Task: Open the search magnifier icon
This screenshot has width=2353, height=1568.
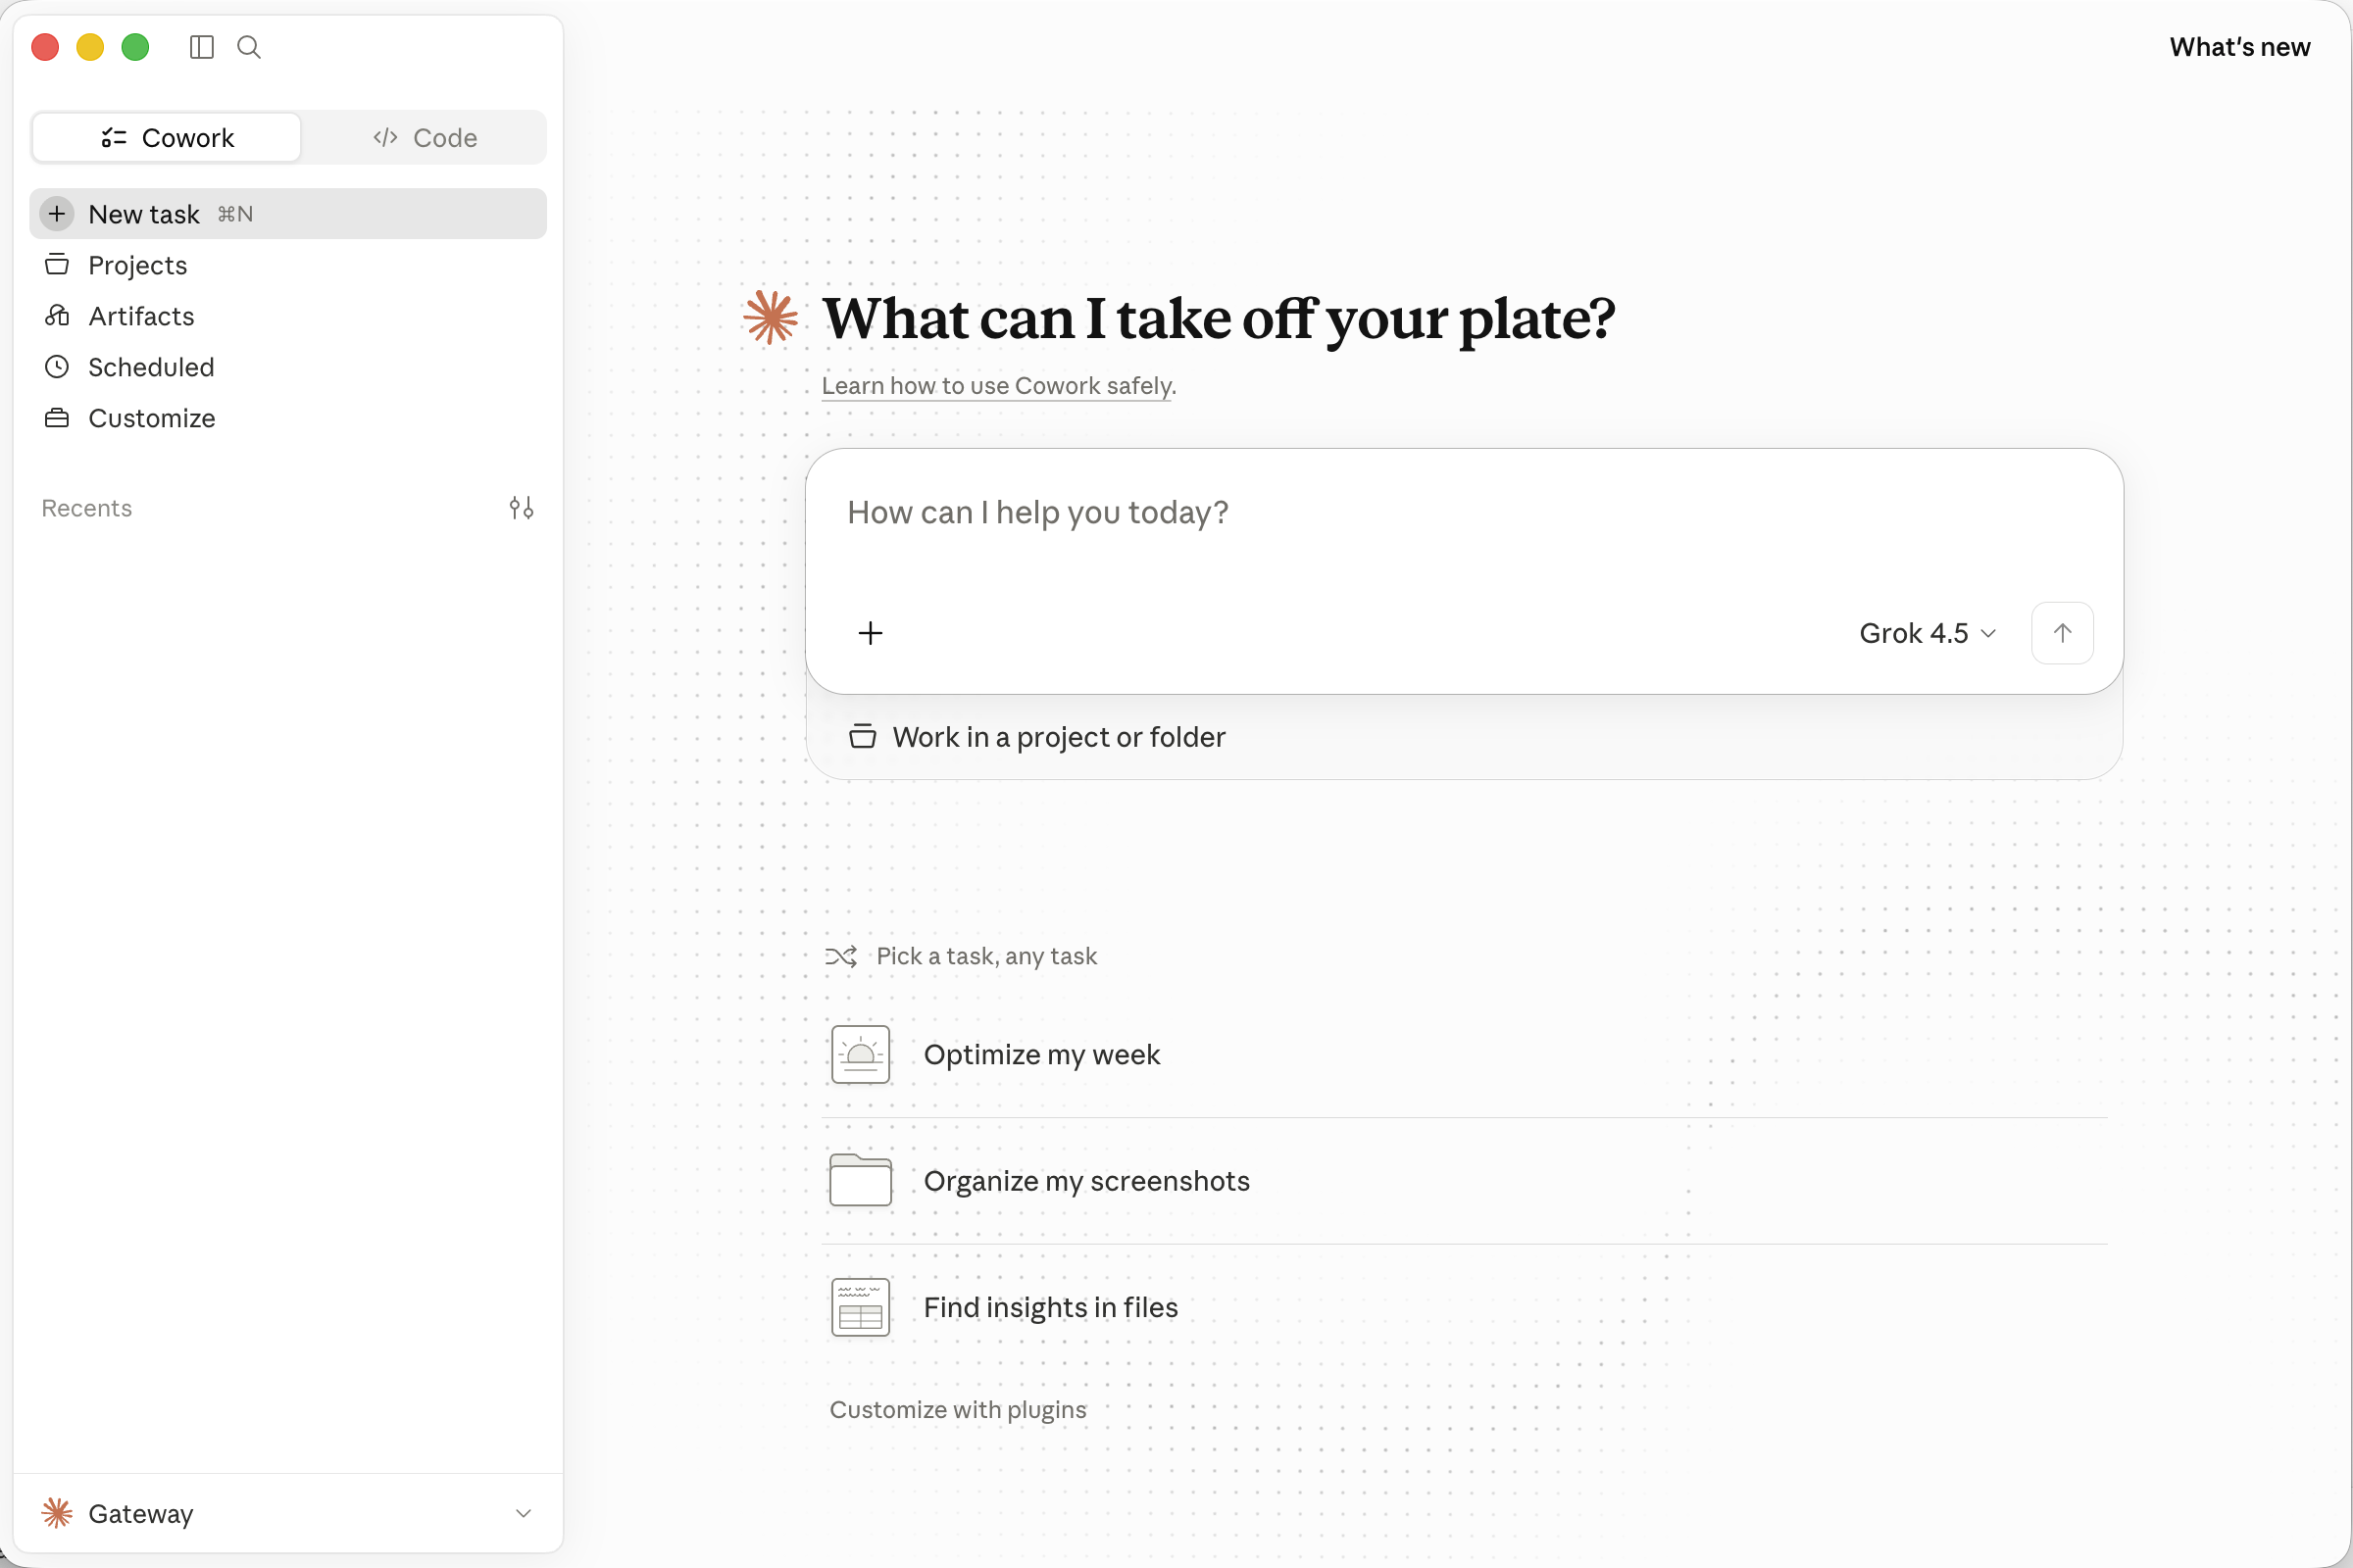Action: coord(249,47)
